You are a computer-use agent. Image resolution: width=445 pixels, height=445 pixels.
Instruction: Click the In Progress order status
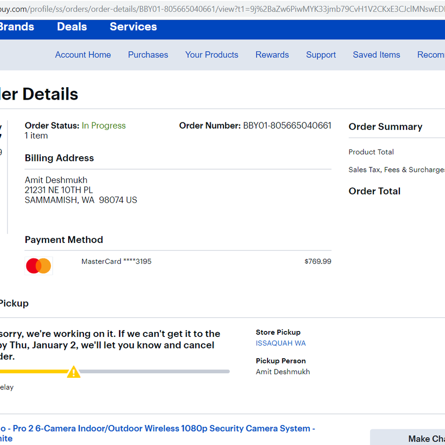[x=104, y=125]
